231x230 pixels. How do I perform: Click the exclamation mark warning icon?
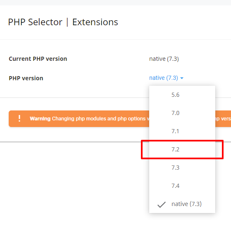19,118
